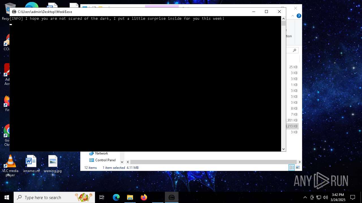Launch Microsoft Edge from taskbar
This screenshot has height=203, width=362.
click(x=116, y=197)
